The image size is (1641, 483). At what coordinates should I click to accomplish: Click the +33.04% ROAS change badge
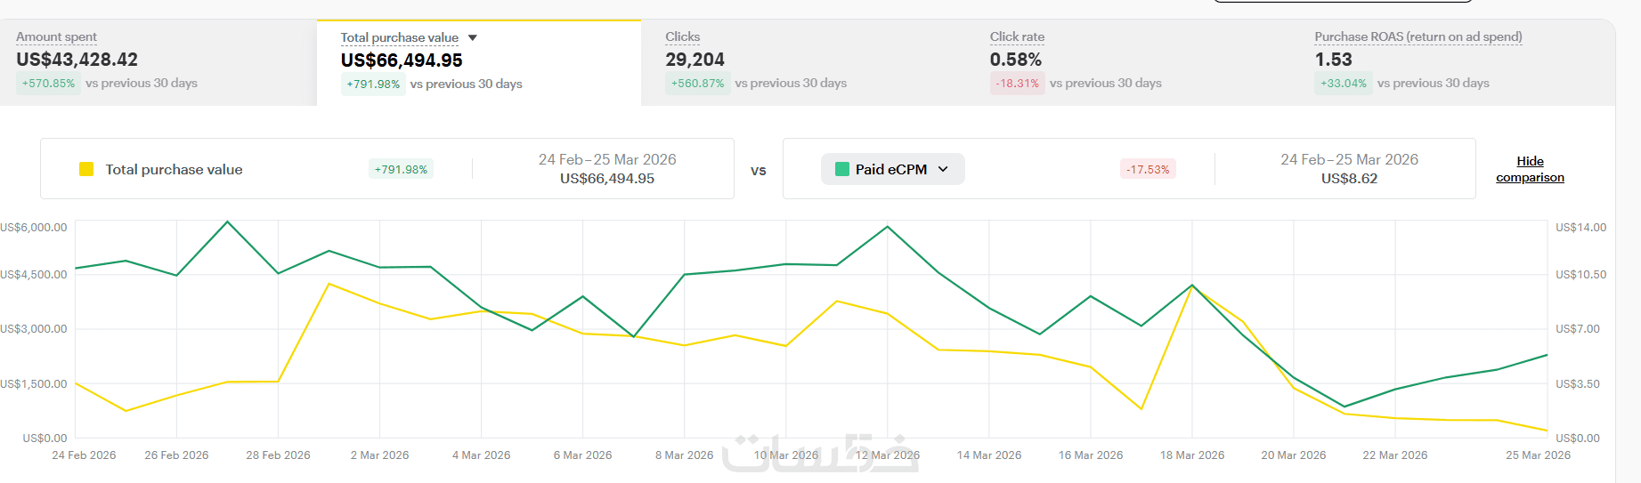[x=1343, y=84]
